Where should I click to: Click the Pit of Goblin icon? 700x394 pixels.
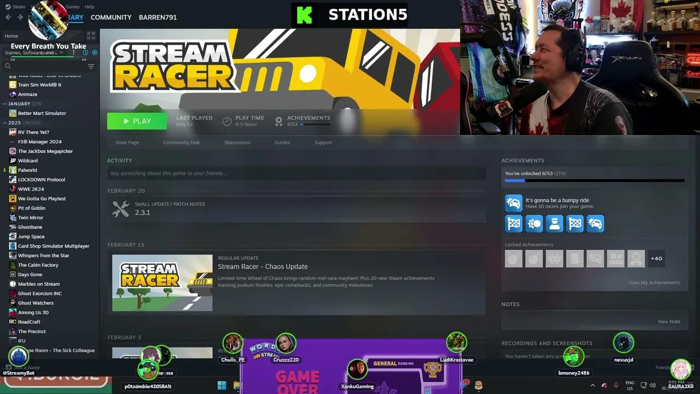(x=13, y=208)
